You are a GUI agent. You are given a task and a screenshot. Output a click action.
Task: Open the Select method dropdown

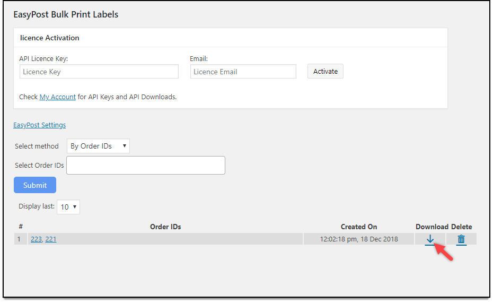pyautogui.click(x=98, y=146)
